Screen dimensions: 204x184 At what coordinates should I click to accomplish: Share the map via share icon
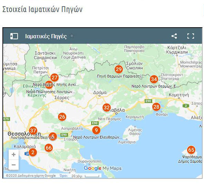tap(174, 36)
